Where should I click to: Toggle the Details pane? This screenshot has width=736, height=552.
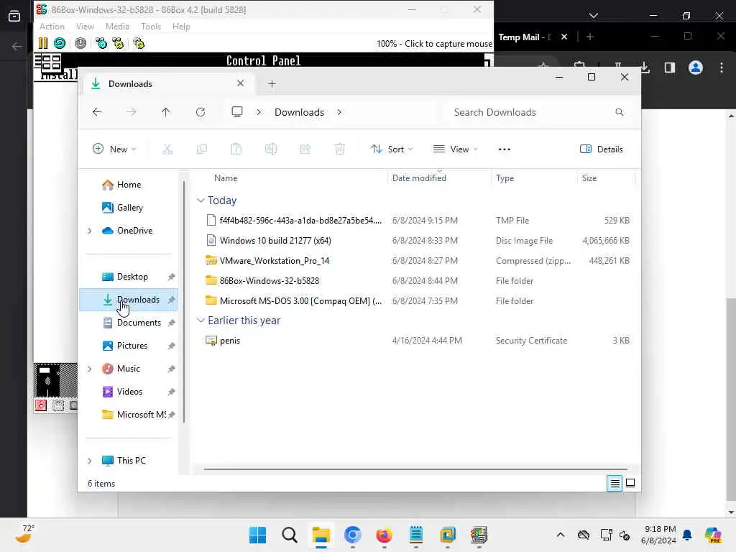pyautogui.click(x=602, y=149)
